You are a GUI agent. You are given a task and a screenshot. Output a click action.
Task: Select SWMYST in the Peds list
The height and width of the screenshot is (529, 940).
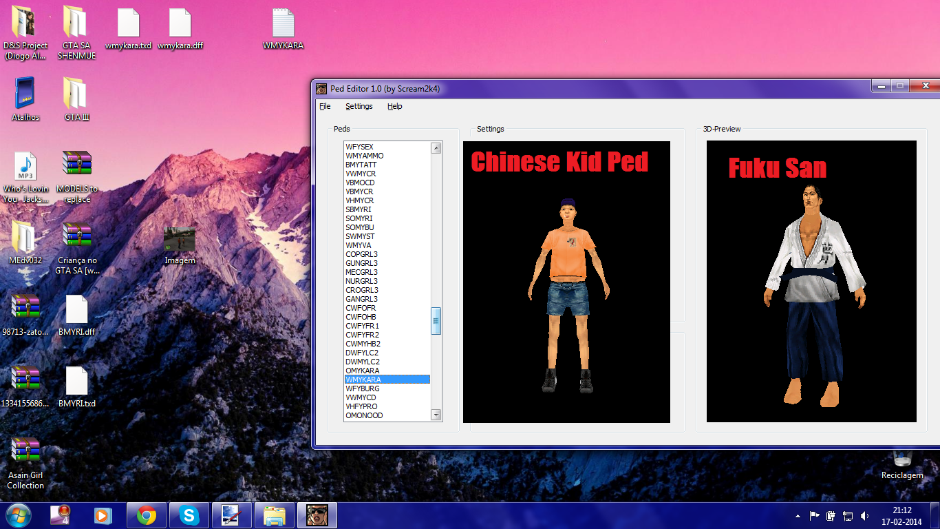[x=387, y=236]
